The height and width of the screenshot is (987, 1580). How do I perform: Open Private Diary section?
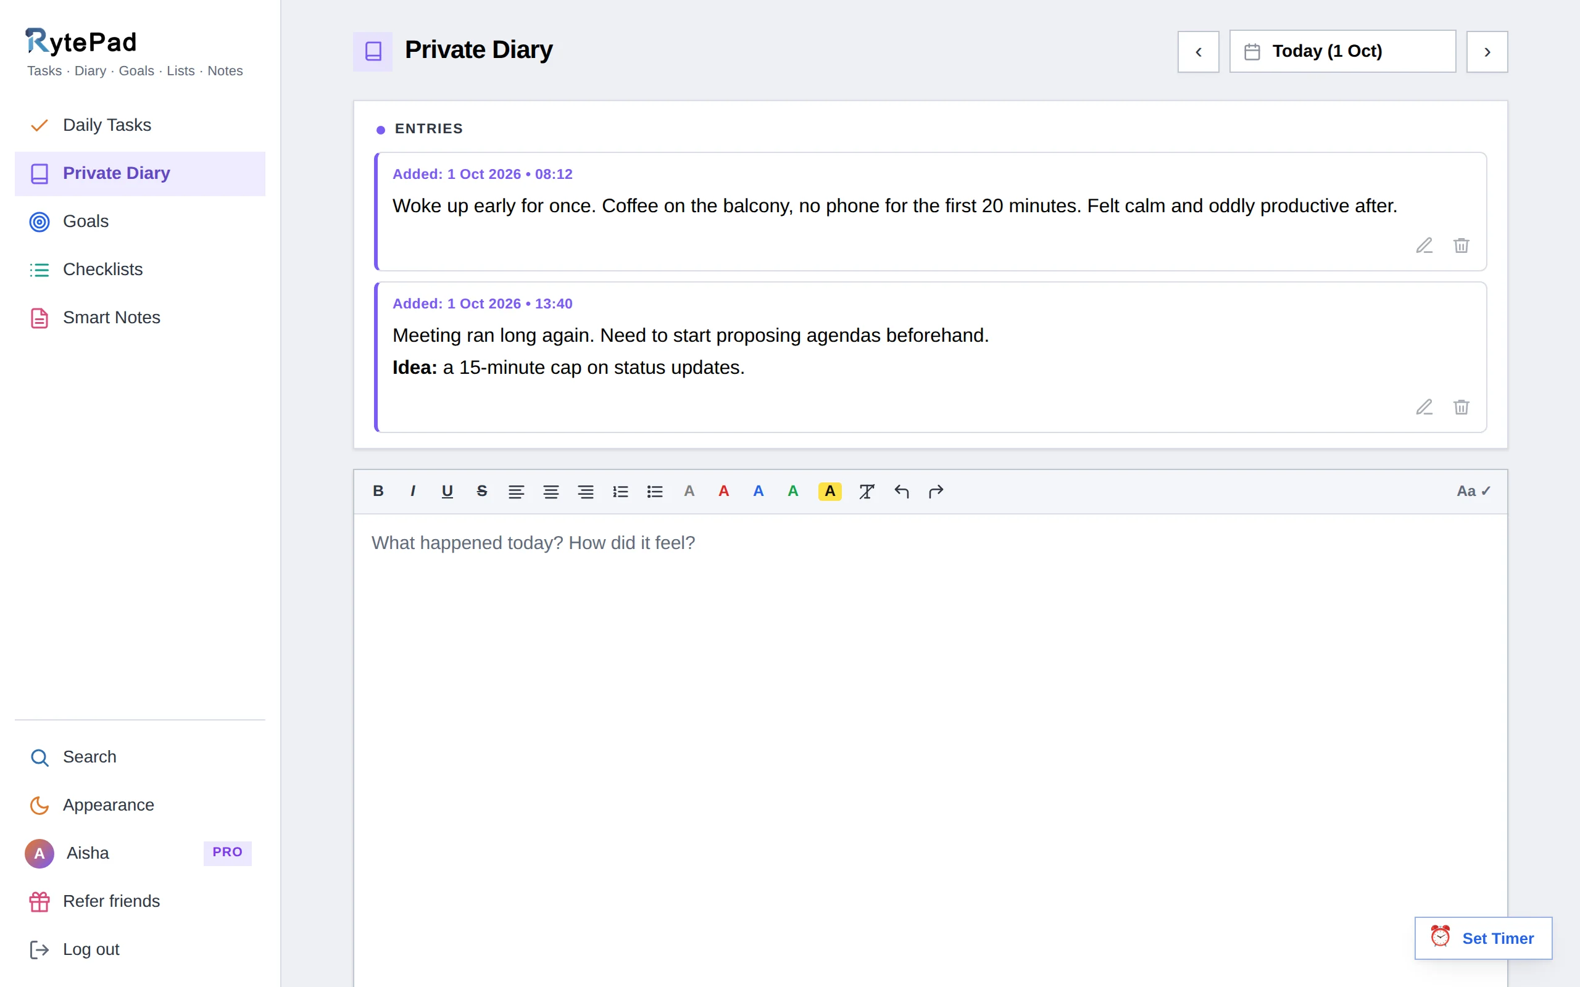point(139,173)
